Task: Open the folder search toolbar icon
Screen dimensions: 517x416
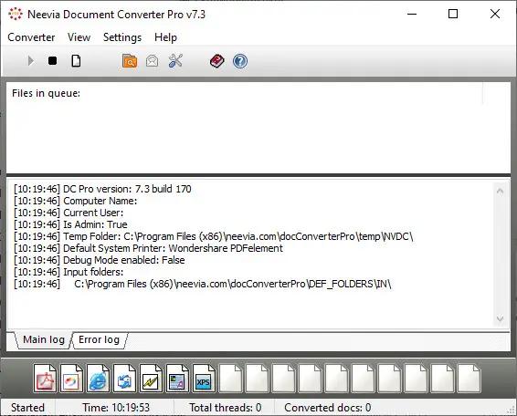Action: click(130, 61)
